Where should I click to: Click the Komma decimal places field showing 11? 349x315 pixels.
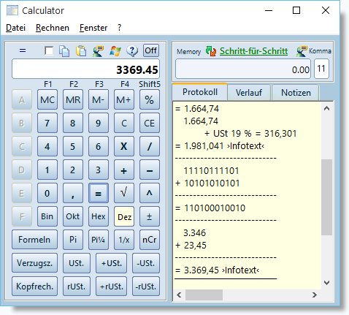[321, 69]
